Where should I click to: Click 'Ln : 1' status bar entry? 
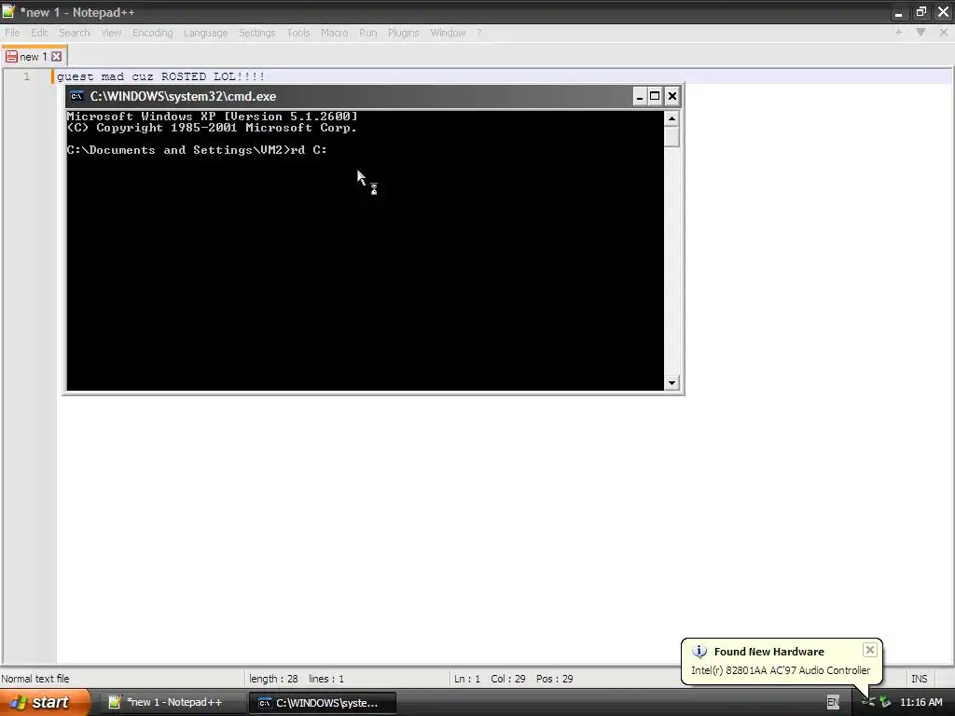[467, 679]
